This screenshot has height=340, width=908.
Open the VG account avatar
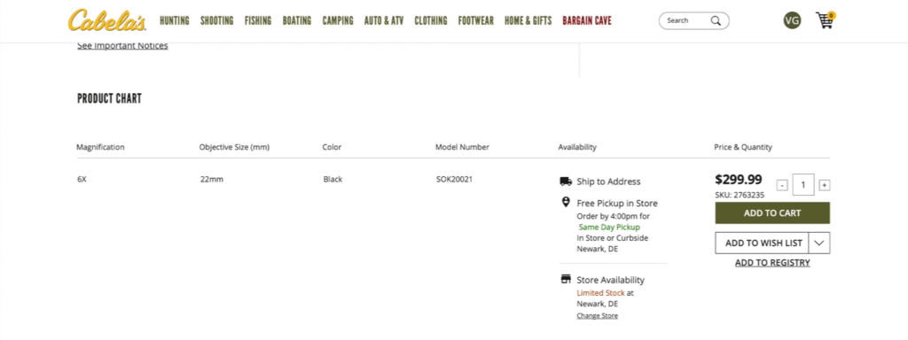792,21
